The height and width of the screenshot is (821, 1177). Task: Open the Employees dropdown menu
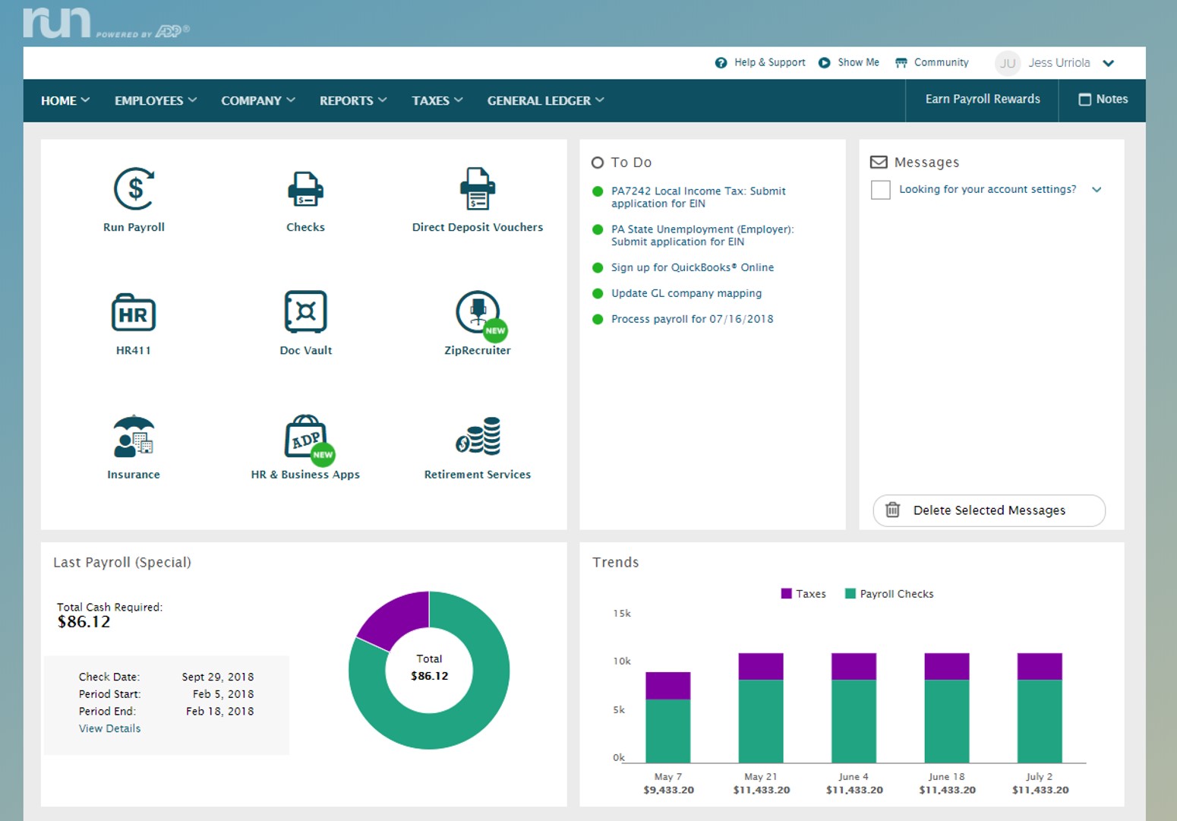[156, 100]
